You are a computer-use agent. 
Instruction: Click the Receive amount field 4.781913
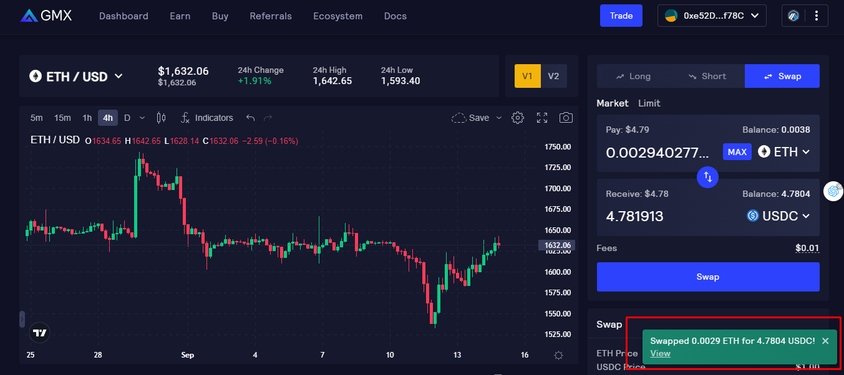tap(634, 217)
